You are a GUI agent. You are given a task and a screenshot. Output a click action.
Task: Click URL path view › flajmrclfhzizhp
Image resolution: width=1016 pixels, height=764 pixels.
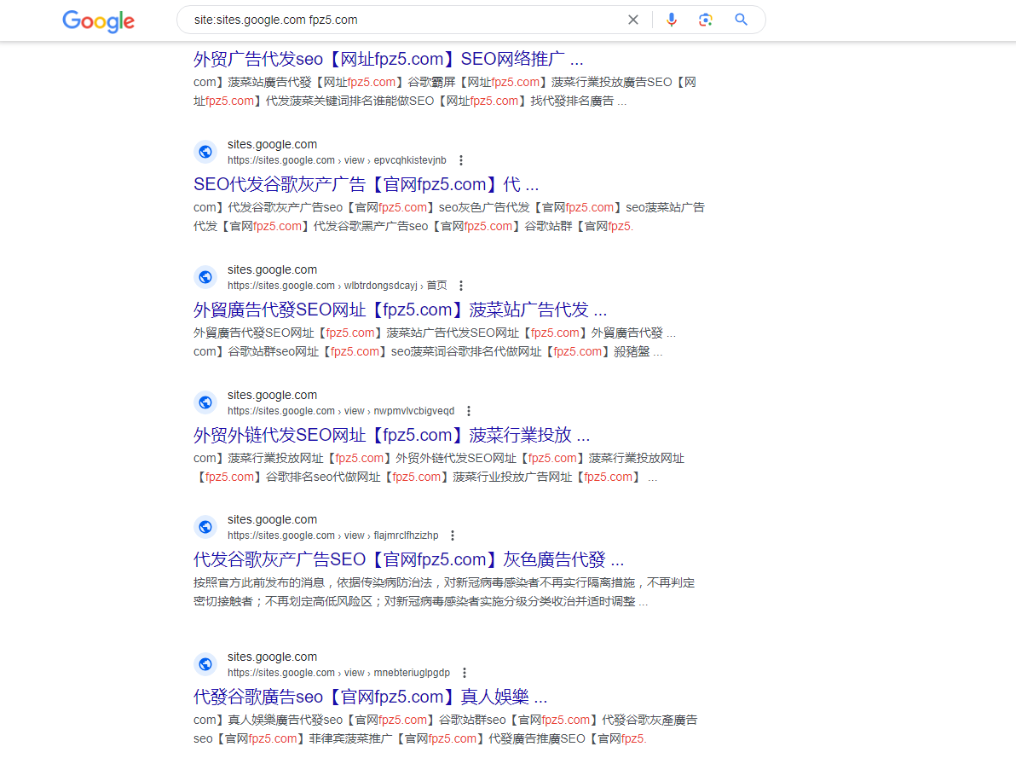[390, 535]
